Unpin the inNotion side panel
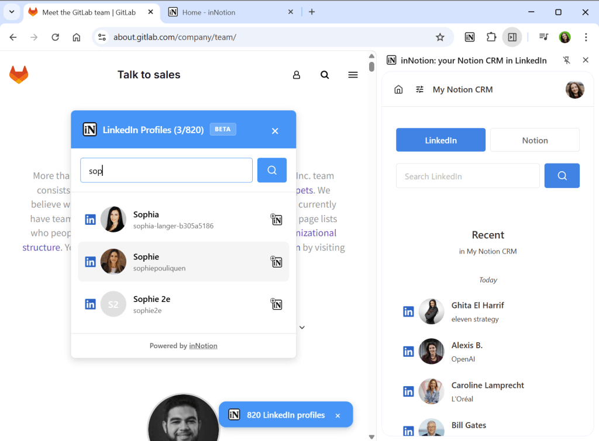This screenshot has height=441, width=599. tap(566, 60)
